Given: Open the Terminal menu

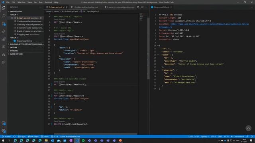Looking at the screenshot, I should point(48,2).
